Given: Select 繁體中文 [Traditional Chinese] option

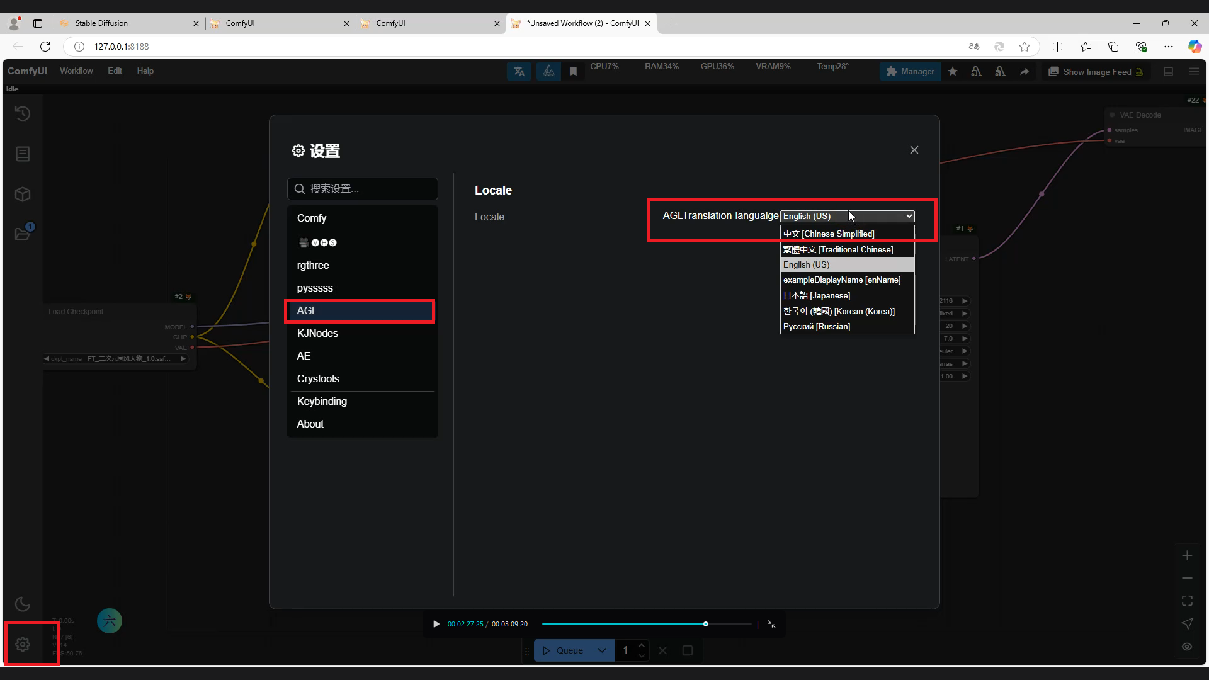Looking at the screenshot, I should click(848, 250).
